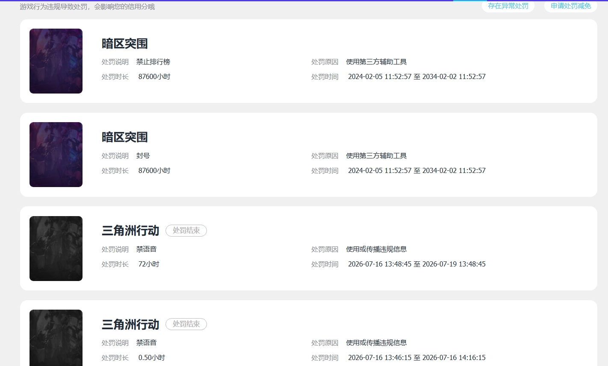Select the game thumbnail in the 封号 card
This screenshot has height=366, width=608.
[56, 155]
